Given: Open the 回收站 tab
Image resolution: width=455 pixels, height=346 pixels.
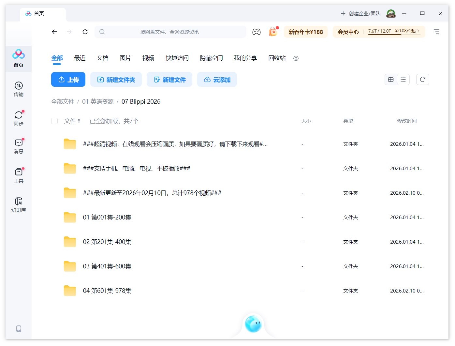Looking at the screenshot, I should click(x=276, y=58).
